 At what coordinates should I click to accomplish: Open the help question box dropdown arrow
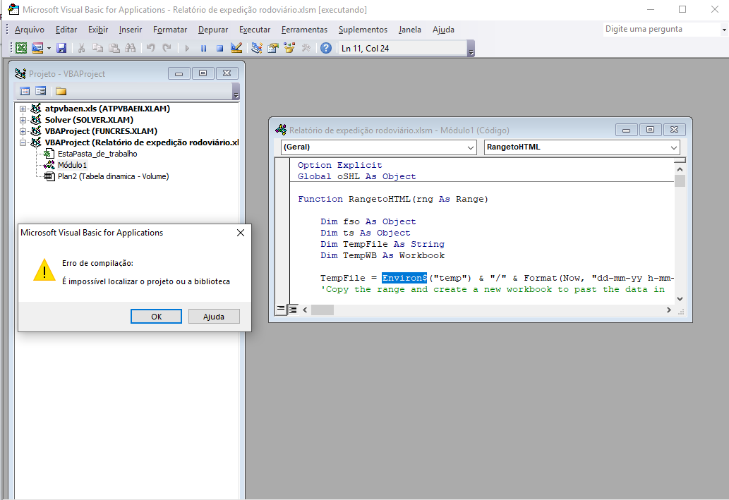click(x=724, y=30)
